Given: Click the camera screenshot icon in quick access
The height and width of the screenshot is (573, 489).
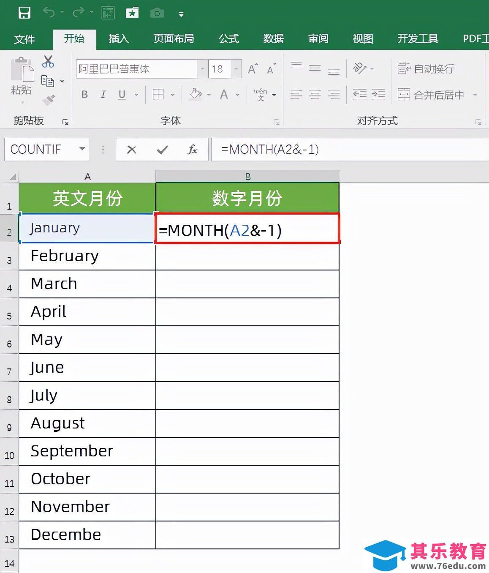Looking at the screenshot, I should click(157, 13).
